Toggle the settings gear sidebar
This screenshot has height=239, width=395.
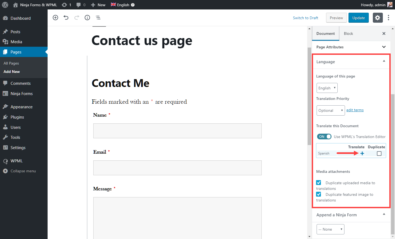(378, 18)
